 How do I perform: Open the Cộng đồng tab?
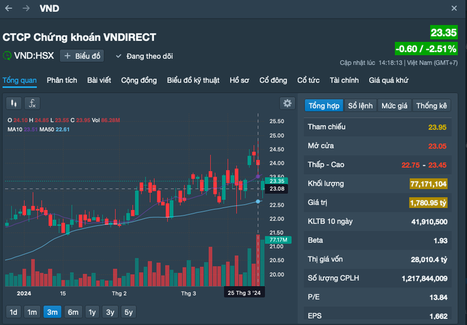pos(138,80)
